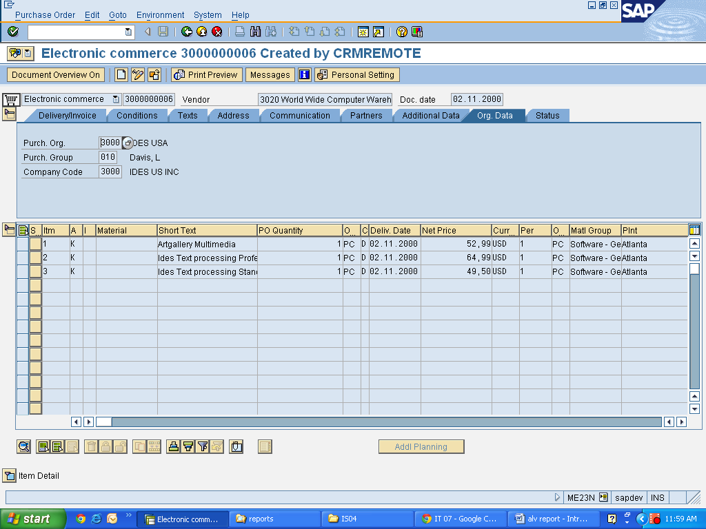Click the Addl Planning button
This screenshot has width=706, height=529.
(421, 446)
